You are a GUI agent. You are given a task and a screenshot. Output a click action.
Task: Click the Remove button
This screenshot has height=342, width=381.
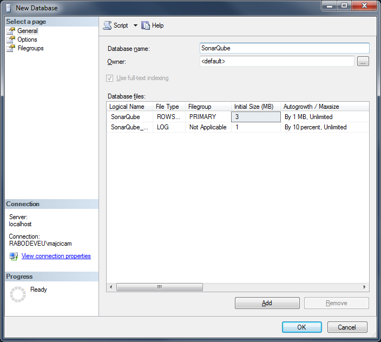point(337,303)
